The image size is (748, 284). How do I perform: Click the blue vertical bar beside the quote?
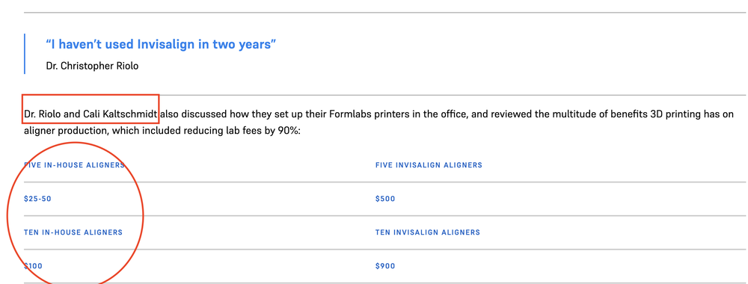click(25, 53)
